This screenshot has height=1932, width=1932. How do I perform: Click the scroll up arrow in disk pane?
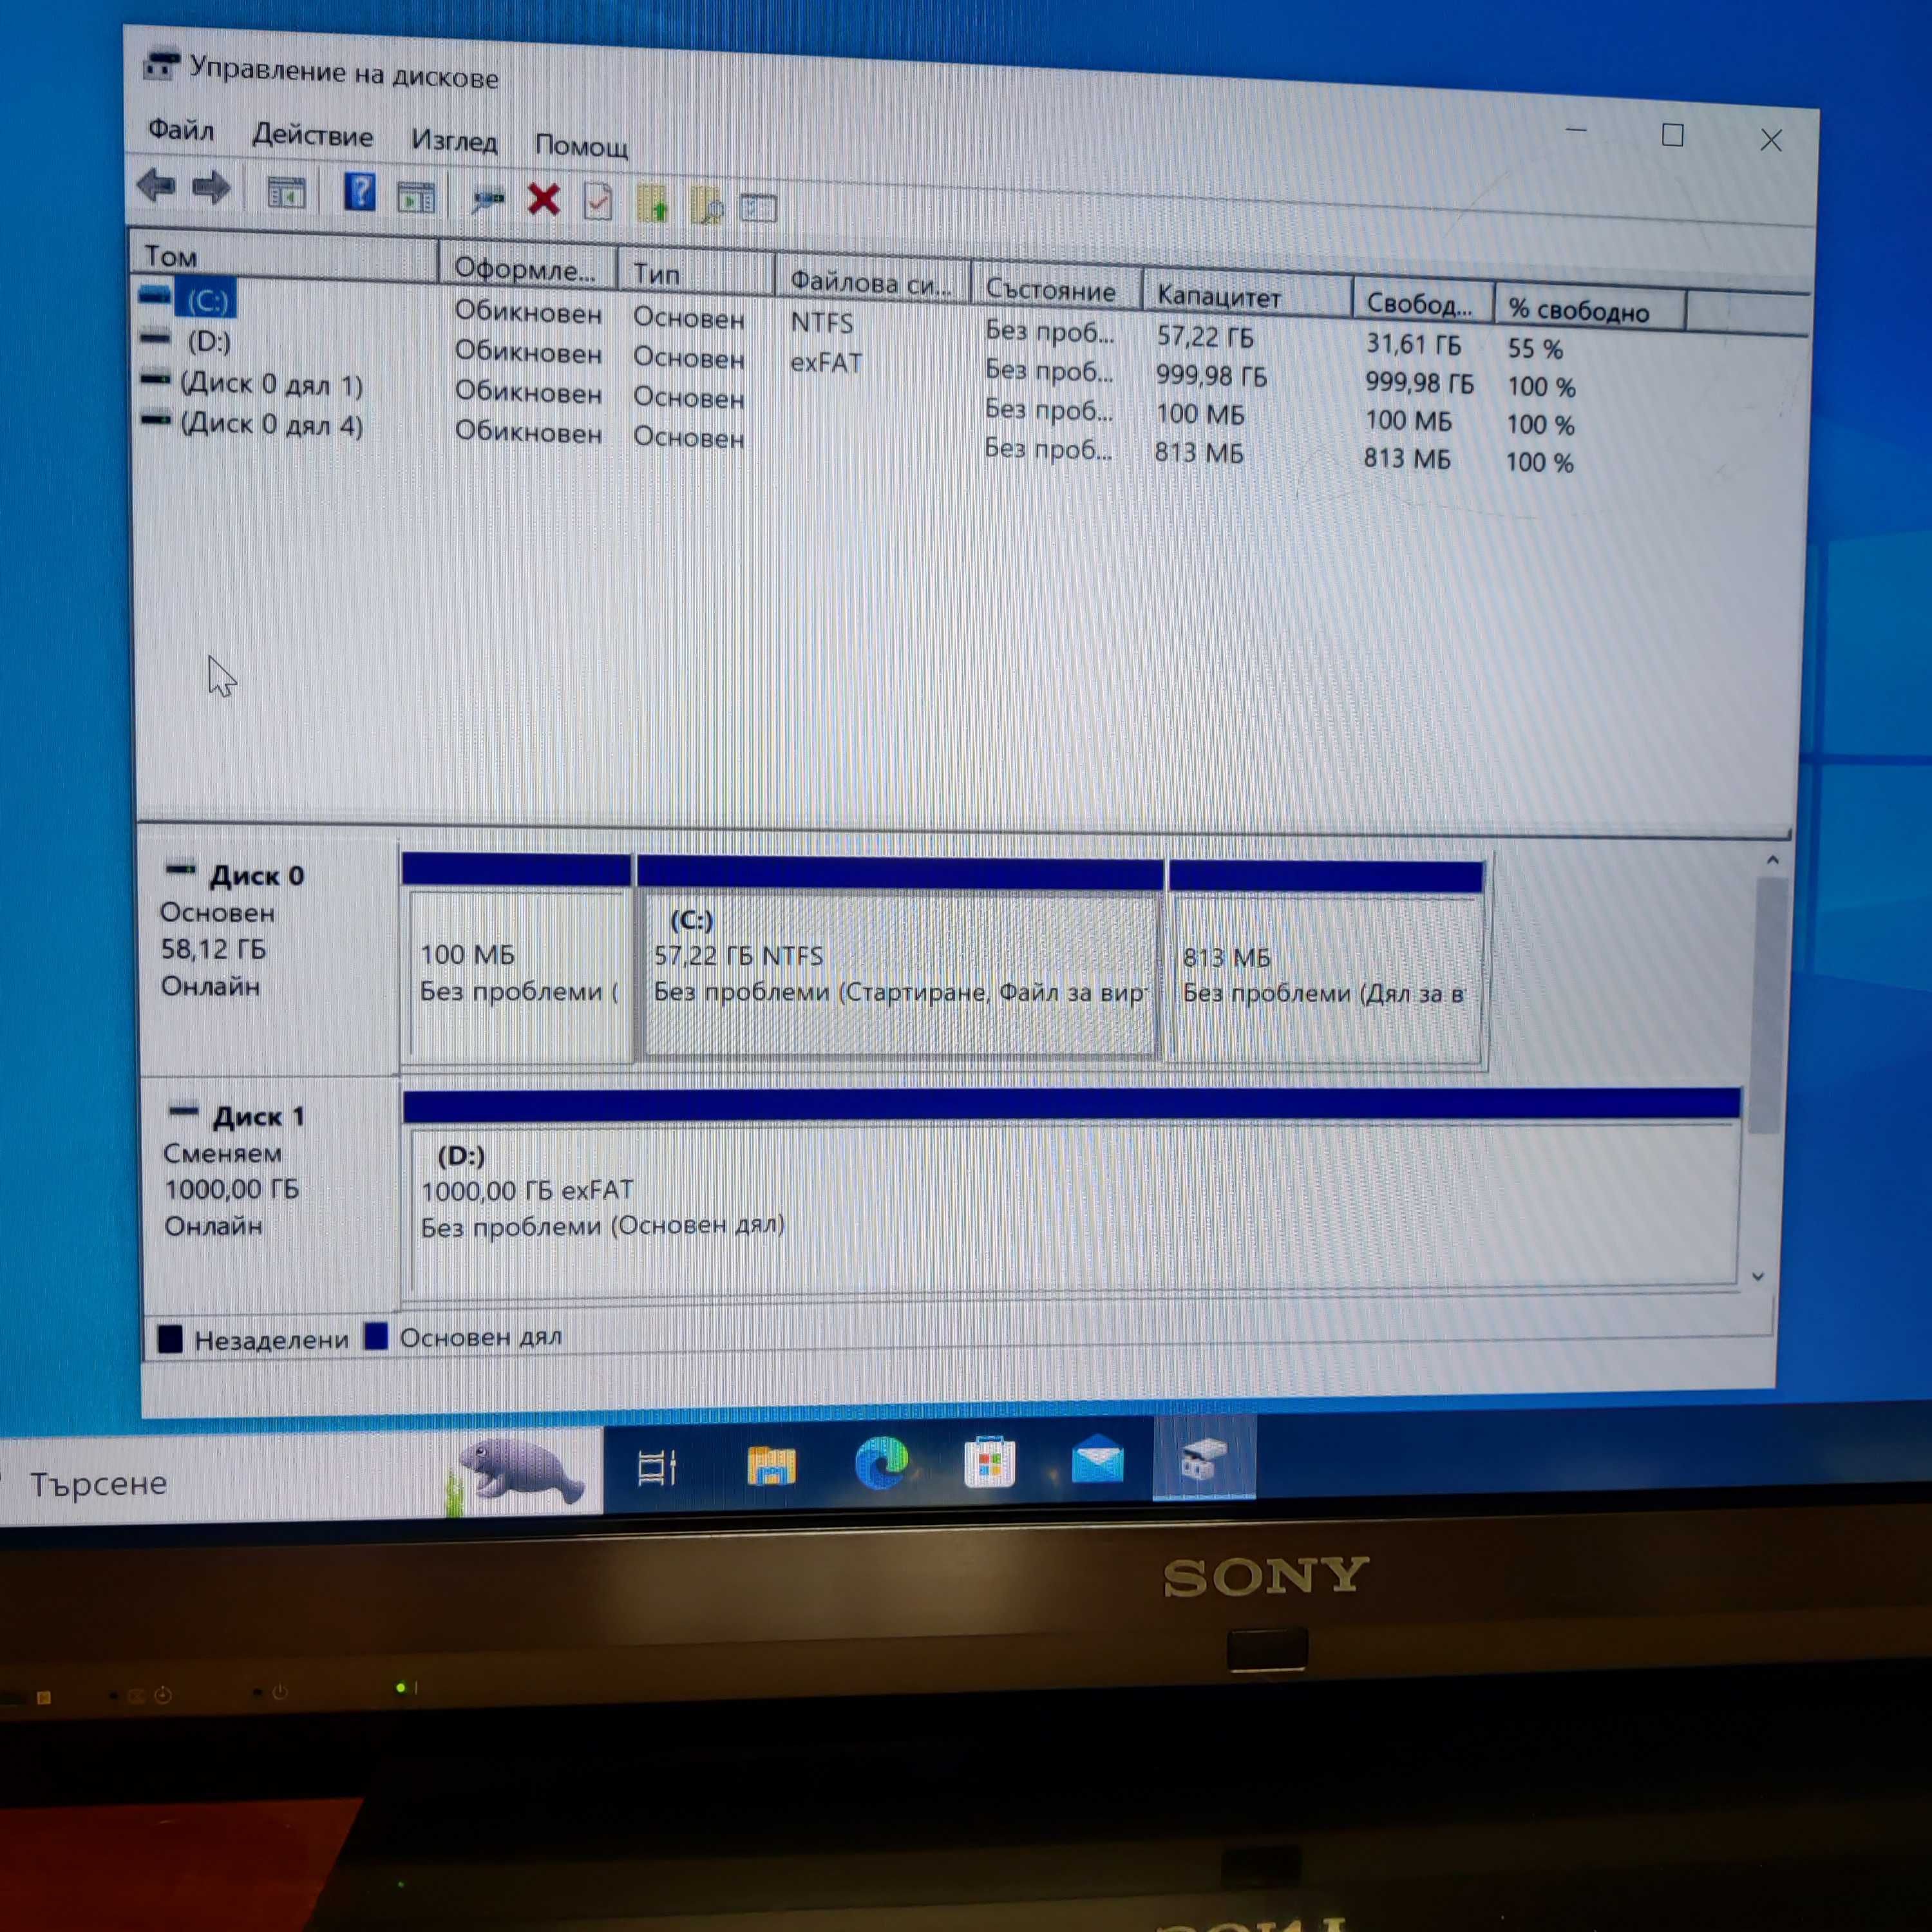point(1772,860)
